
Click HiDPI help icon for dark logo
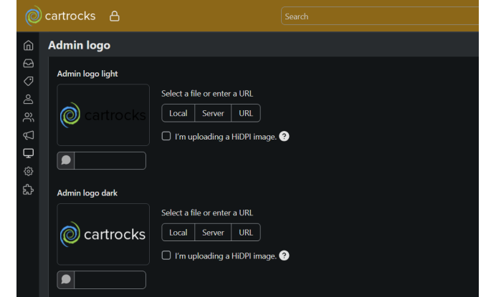[x=284, y=255]
